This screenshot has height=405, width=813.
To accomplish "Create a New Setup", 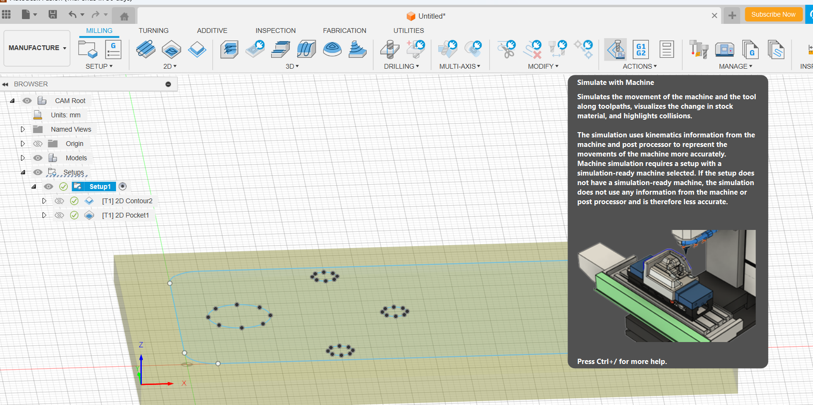I will [87, 49].
